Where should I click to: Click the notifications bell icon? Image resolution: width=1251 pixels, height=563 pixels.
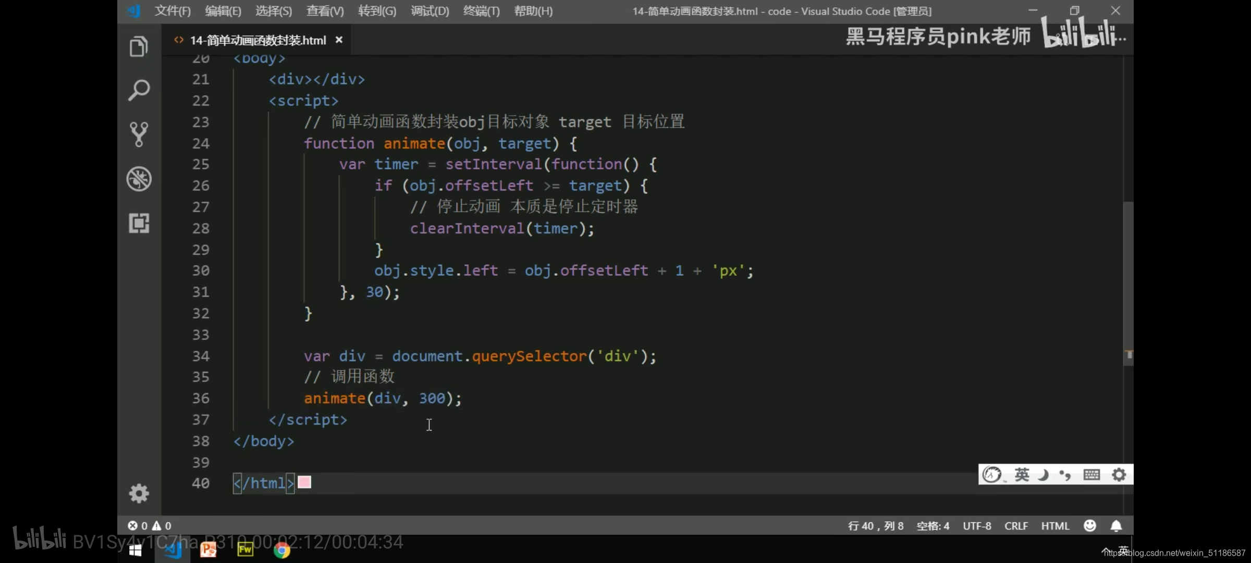(x=1116, y=525)
